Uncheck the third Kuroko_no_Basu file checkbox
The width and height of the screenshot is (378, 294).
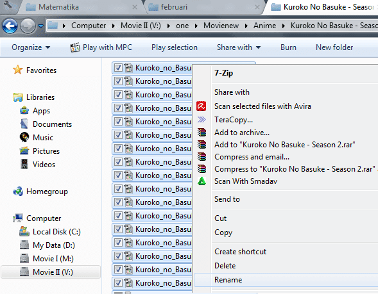[118, 95]
